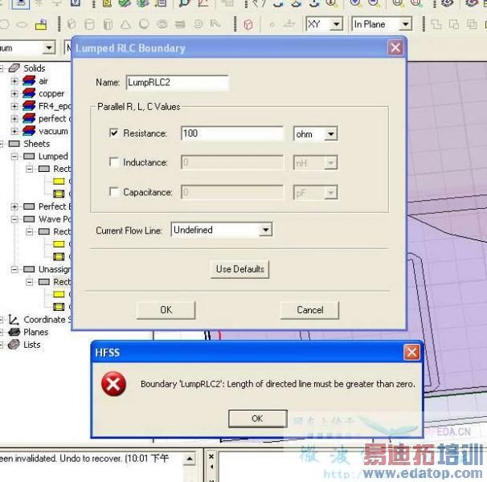
Task: Click the Use Defaults button
Action: coord(239,269)
